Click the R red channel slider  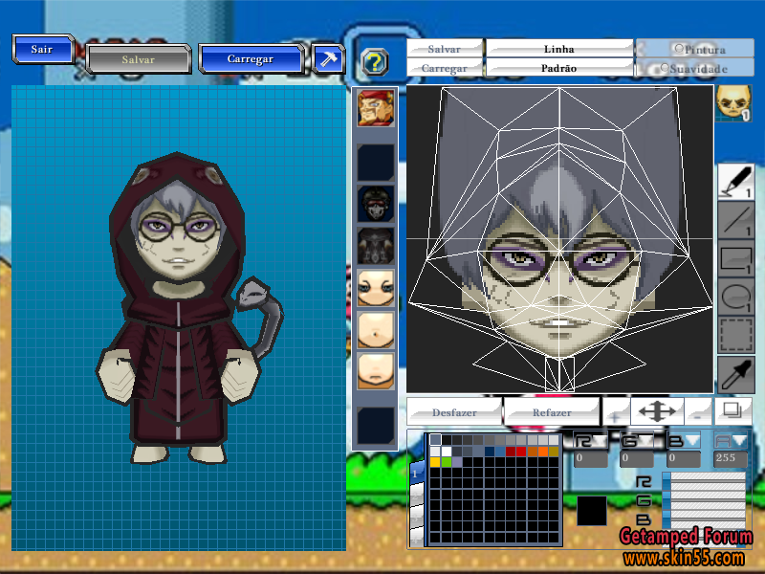click(x=705, y=481)
